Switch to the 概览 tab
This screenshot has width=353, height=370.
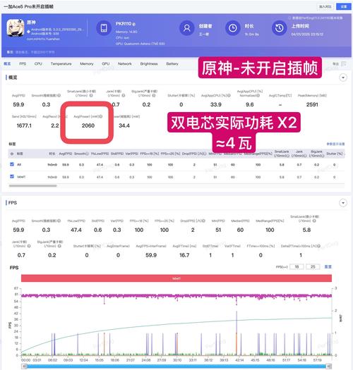point(7,63)
